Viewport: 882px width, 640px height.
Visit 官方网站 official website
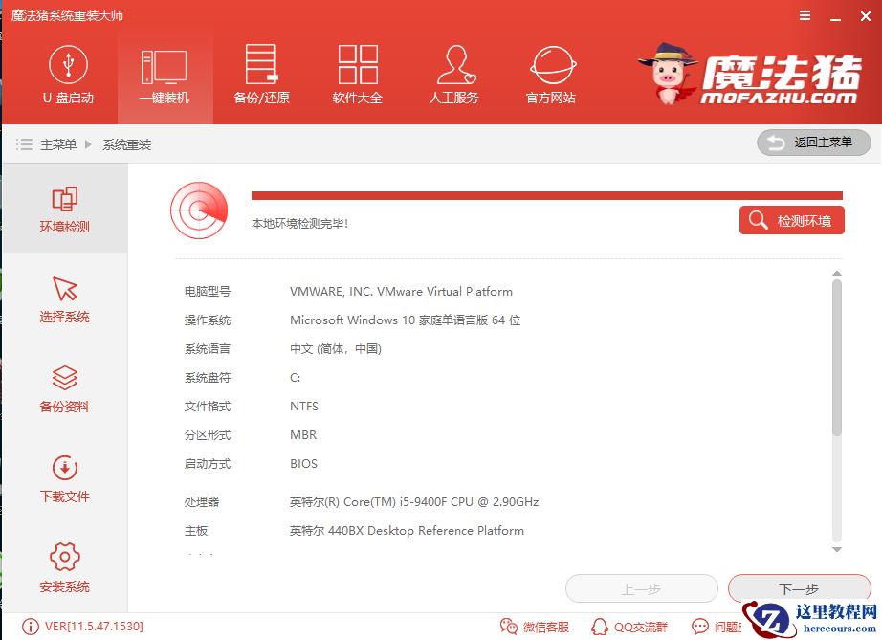[x=549, y=77]
